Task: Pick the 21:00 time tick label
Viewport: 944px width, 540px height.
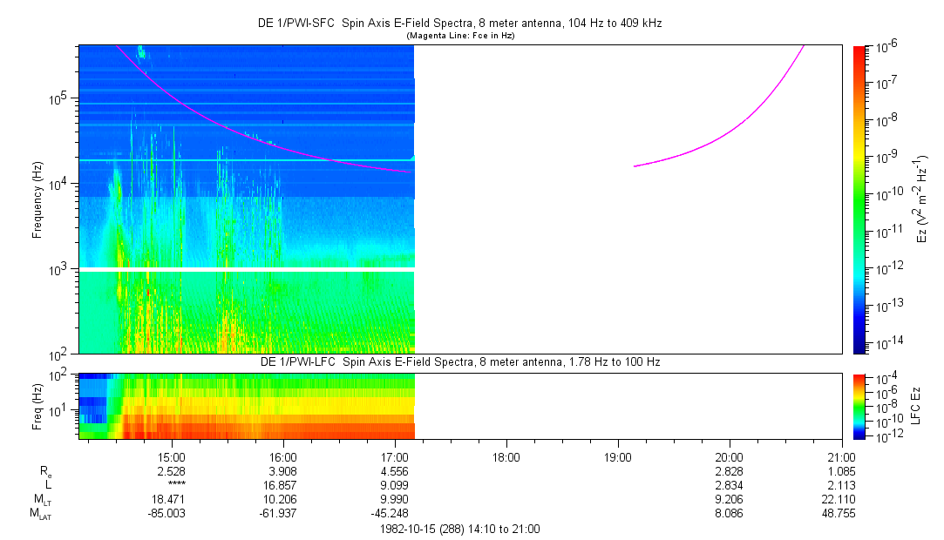Action: [840, 456]
